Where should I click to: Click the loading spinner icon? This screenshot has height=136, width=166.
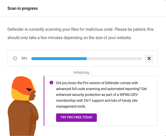pyautogui.click(x=15, y=58)
